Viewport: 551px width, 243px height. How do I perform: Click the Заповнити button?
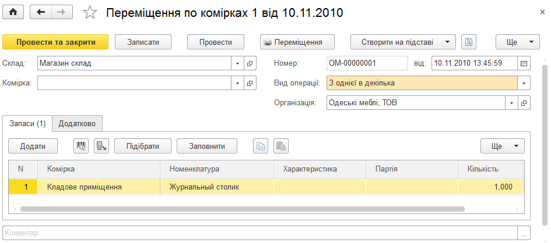pos(206,146)
